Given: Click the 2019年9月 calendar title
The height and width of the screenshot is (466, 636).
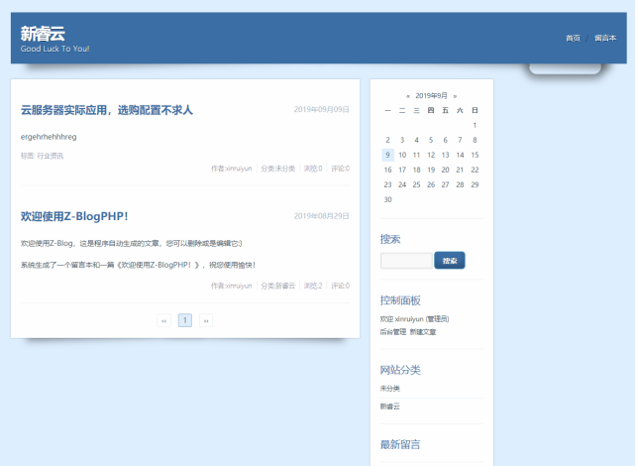Looking at the screenshot, I should (x=431, y=96).
